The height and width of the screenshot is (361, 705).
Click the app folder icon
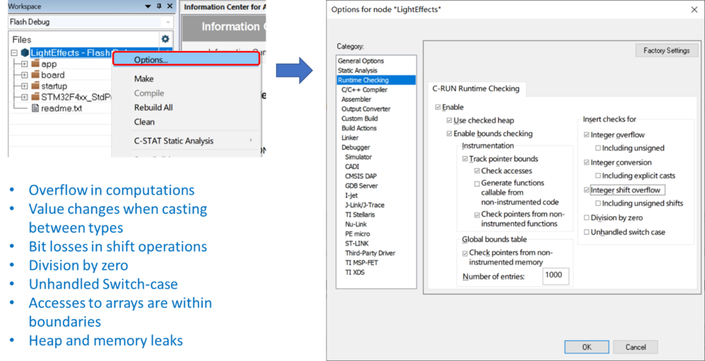pyautogui.click(x=35, y=64)
